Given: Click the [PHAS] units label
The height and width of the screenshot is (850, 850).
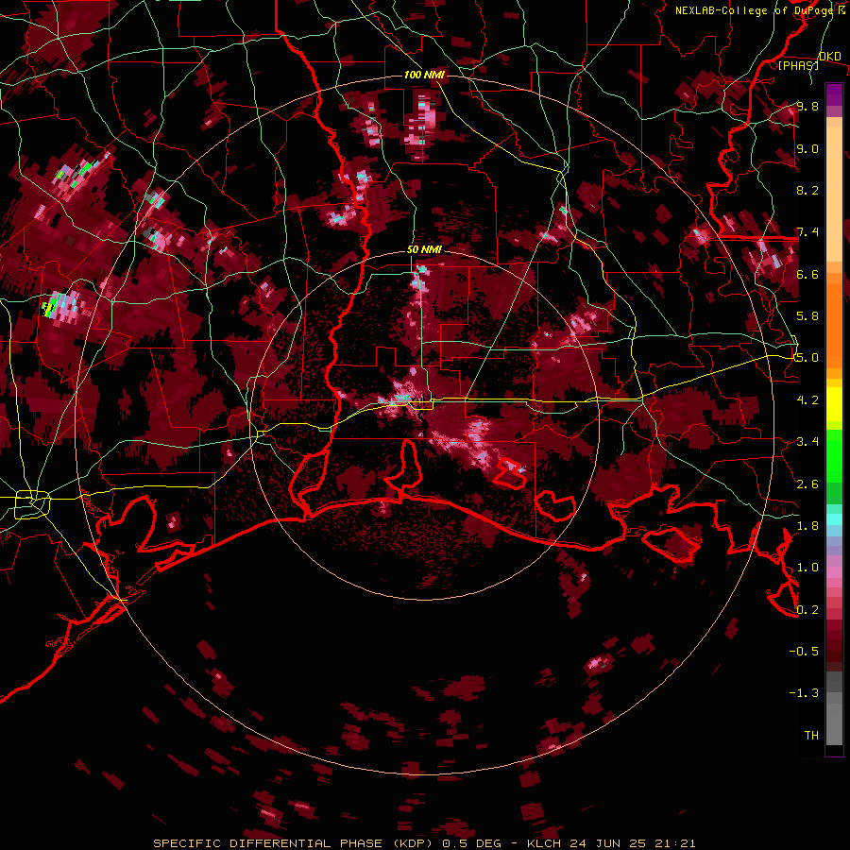Looking at the screenshot, I should pos(798,65).
